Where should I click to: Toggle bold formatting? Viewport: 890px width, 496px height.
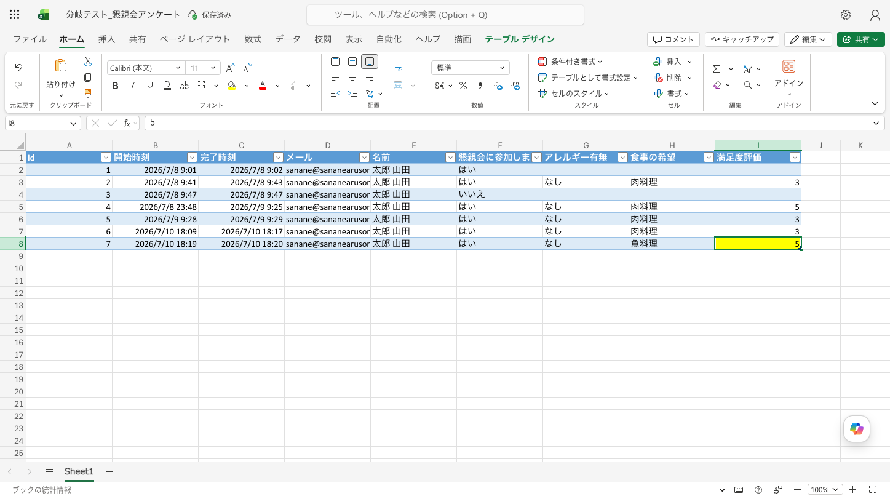click(115, 86)
